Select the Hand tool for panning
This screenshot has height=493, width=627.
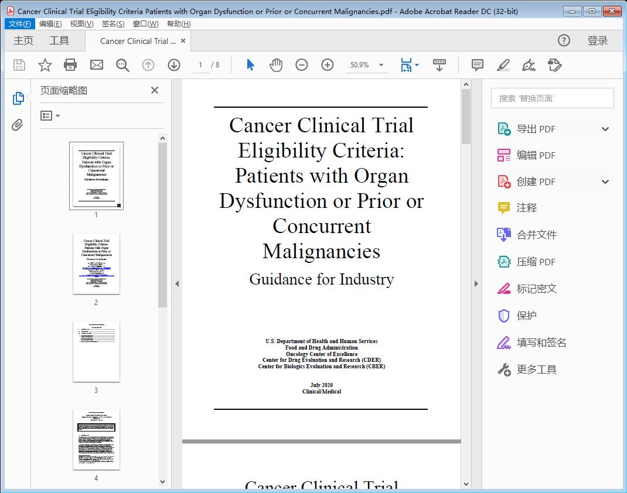[x=275, y=65]
